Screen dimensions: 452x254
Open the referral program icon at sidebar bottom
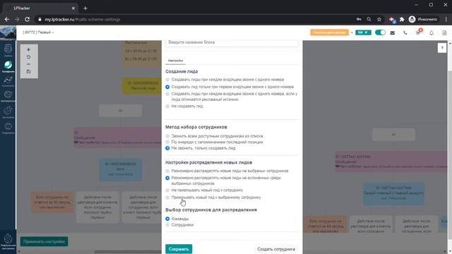(x=8, y=241)
